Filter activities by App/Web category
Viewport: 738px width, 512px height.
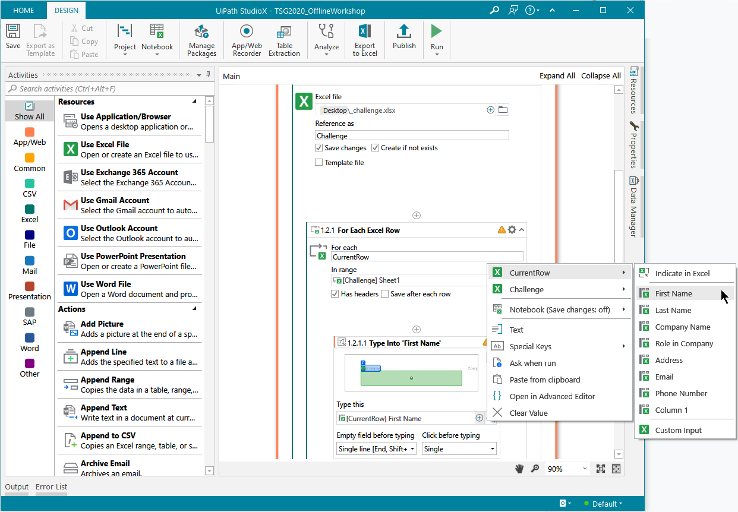[30, 137]
